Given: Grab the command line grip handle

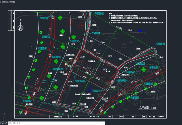Looking at the screenshot, I should click(x=1, y=123).
